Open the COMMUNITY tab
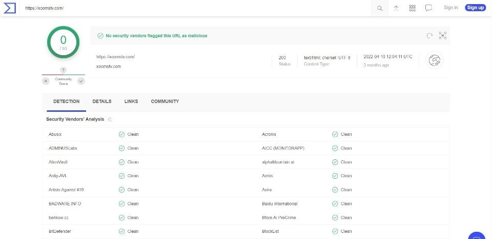Screen dimensions: 492x239 tap(165, 101)
